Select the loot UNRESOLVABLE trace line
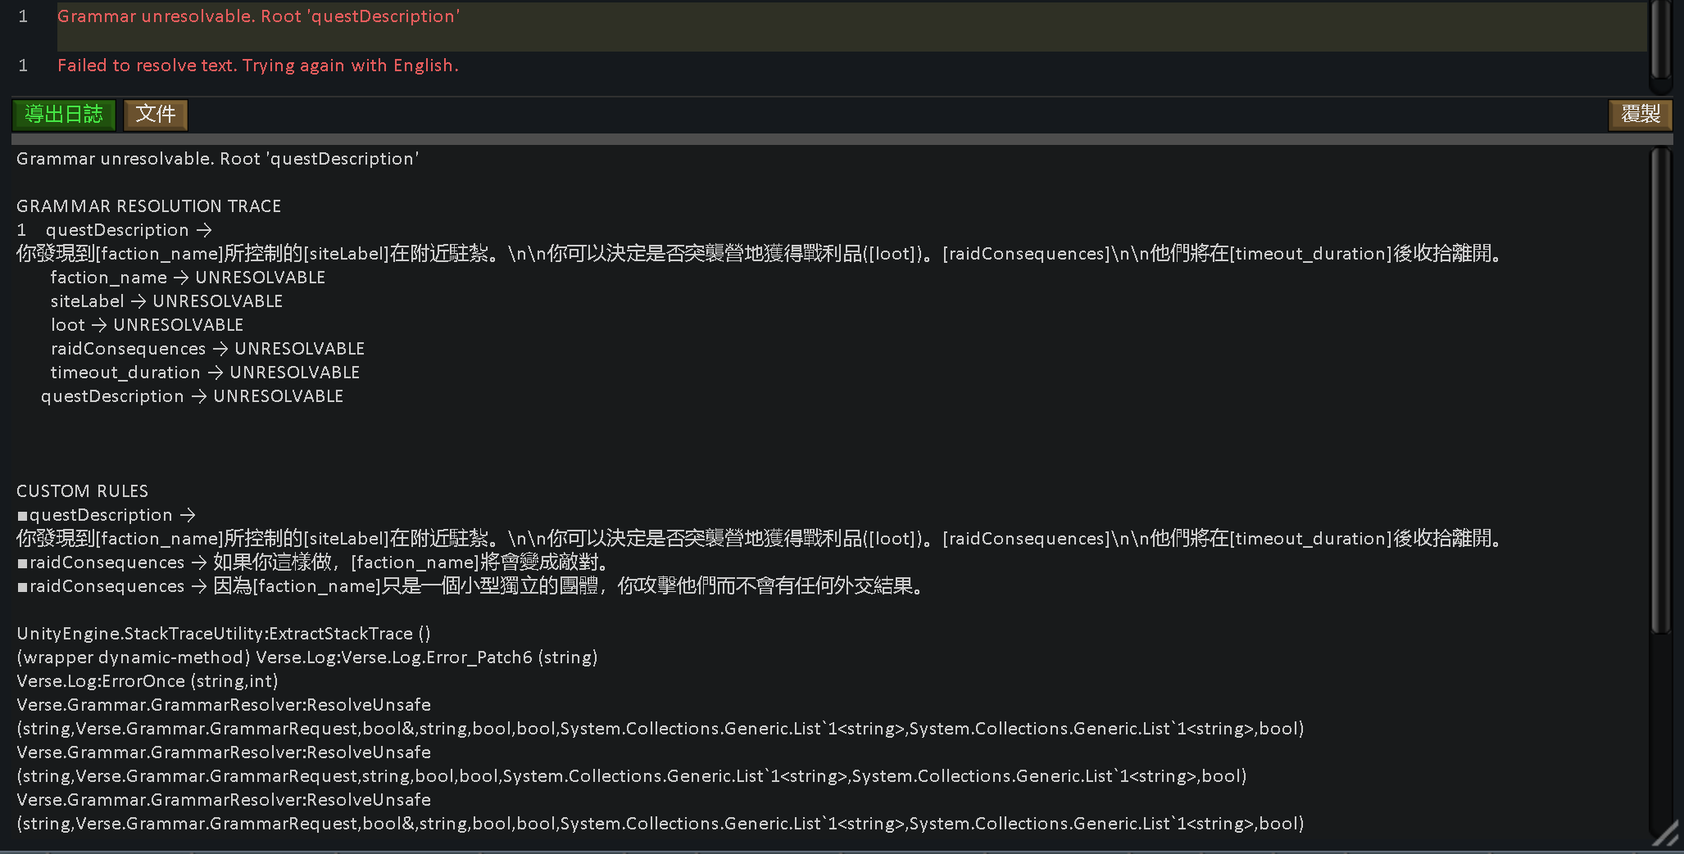 (x=148, y=324)
